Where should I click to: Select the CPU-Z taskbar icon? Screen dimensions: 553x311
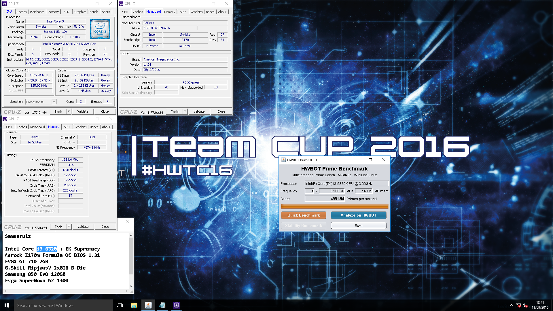[176, 305]
